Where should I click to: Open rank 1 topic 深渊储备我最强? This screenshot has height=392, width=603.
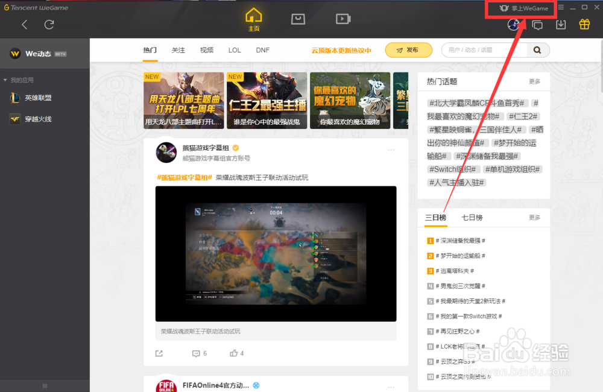[460, 241]
